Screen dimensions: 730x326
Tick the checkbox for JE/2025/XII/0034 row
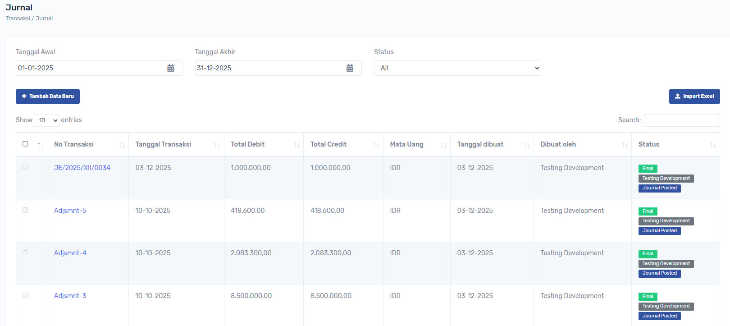point(25,167)
